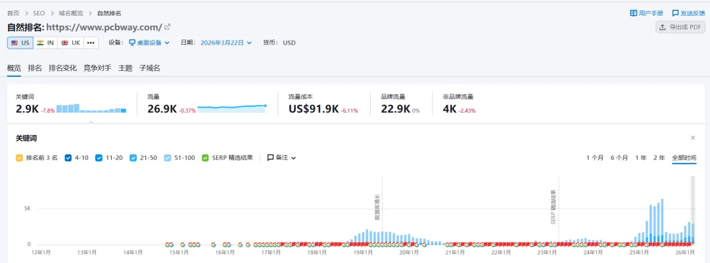This screenshot has height=263, width=710.
Task: Click the pcbway.com domain URL heading
Action: [104, 27]
